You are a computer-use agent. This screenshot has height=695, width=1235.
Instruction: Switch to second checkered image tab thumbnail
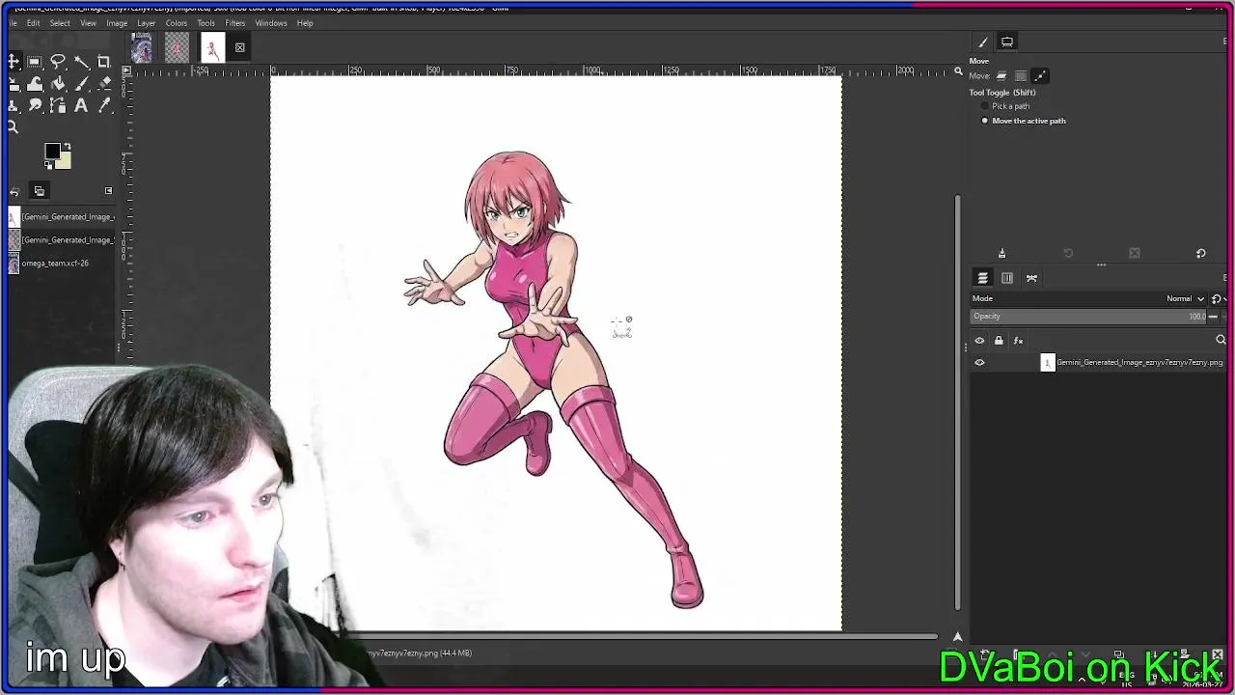coord(177,47)
